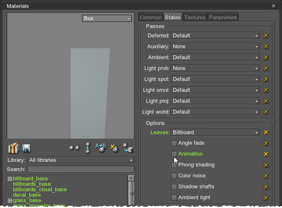This screenshot has width=282, height=208.
Task: Expand the billboard_base tree node
Action: point(10,179)
